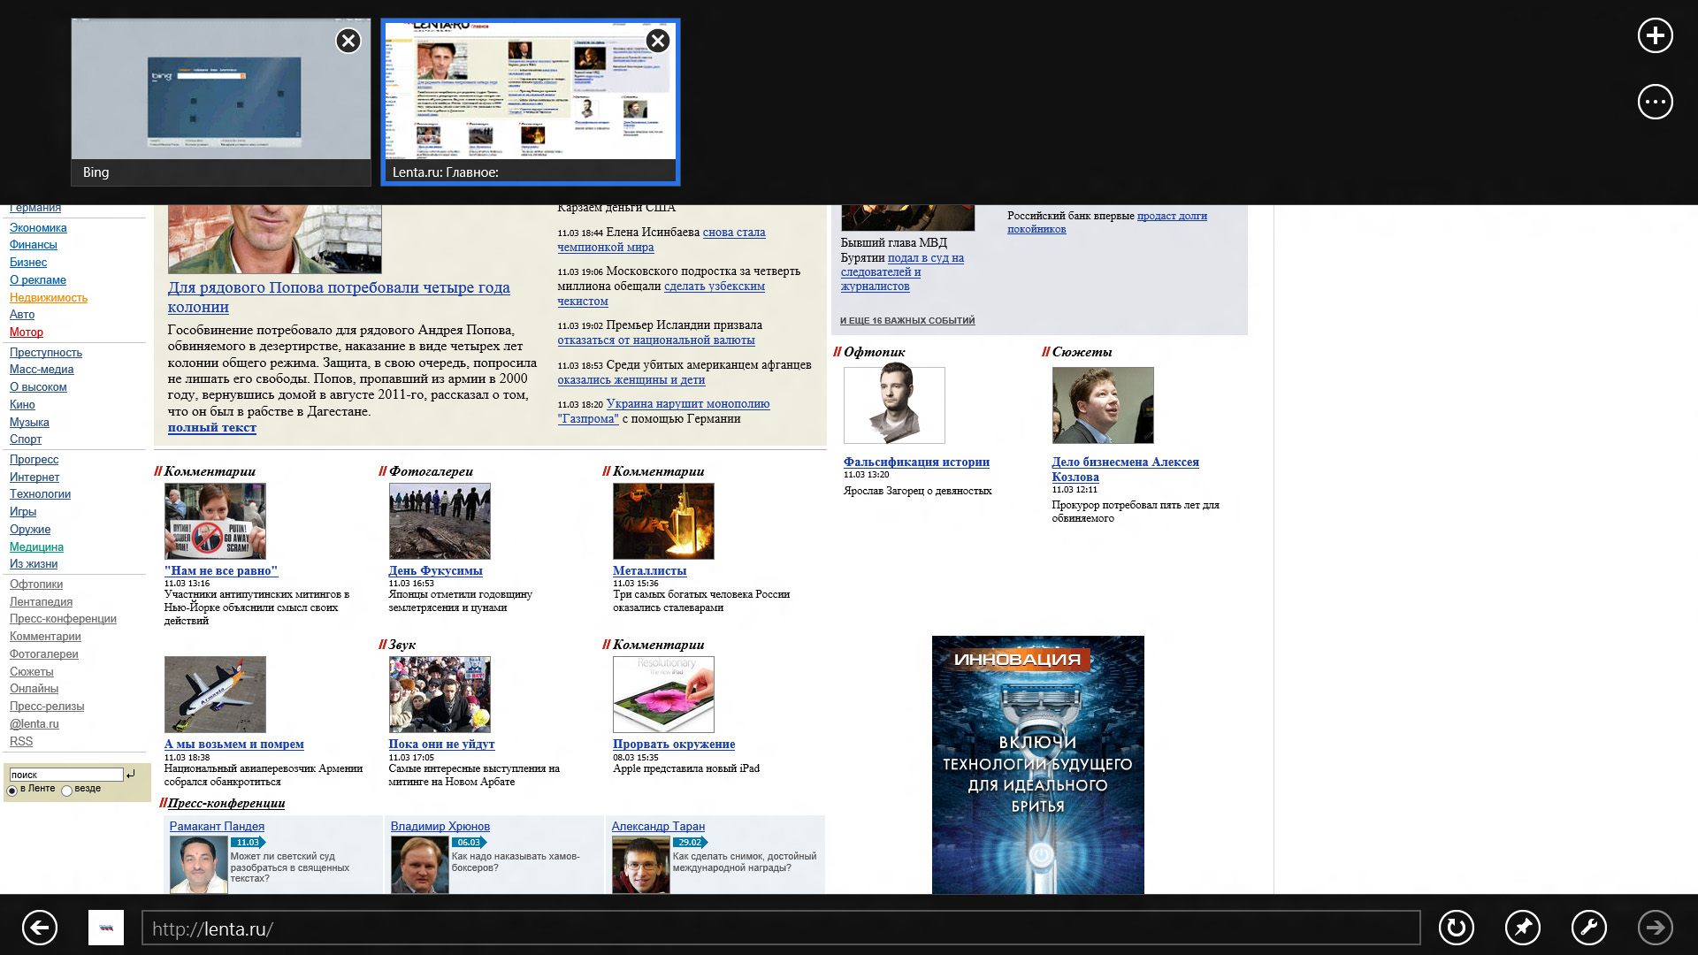Open 'Украина нарушит монополию Газпрома' link

pyautogui.click(x=663, y=411)
